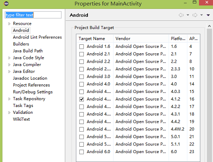Go forward with the right arrow icon

(195, 15)
